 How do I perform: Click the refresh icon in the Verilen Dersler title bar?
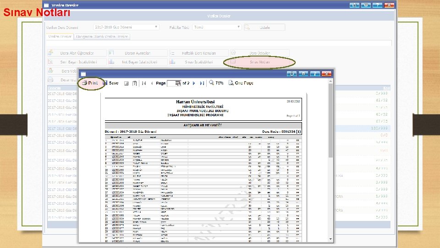[x=354, y=5]
